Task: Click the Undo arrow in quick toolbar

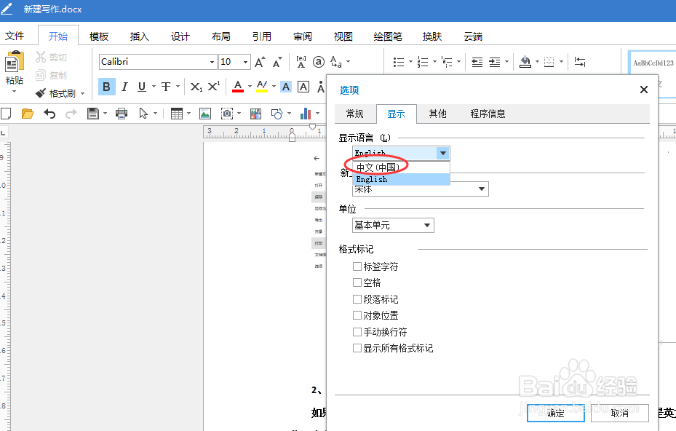Action: [x=49, y=113]
